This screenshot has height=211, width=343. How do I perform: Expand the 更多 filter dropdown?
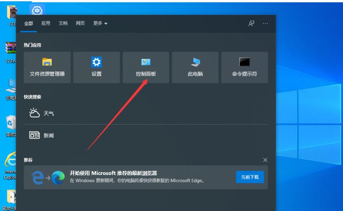(x=100, y=23)
